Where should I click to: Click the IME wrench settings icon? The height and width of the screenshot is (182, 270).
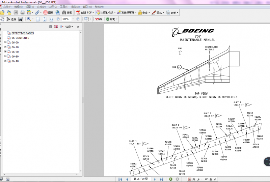click(215, 179)
